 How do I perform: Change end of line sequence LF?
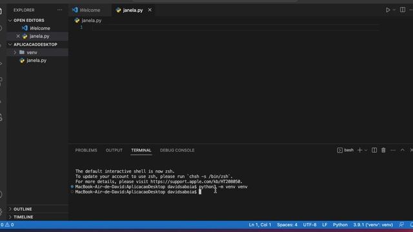pos(325,225)
